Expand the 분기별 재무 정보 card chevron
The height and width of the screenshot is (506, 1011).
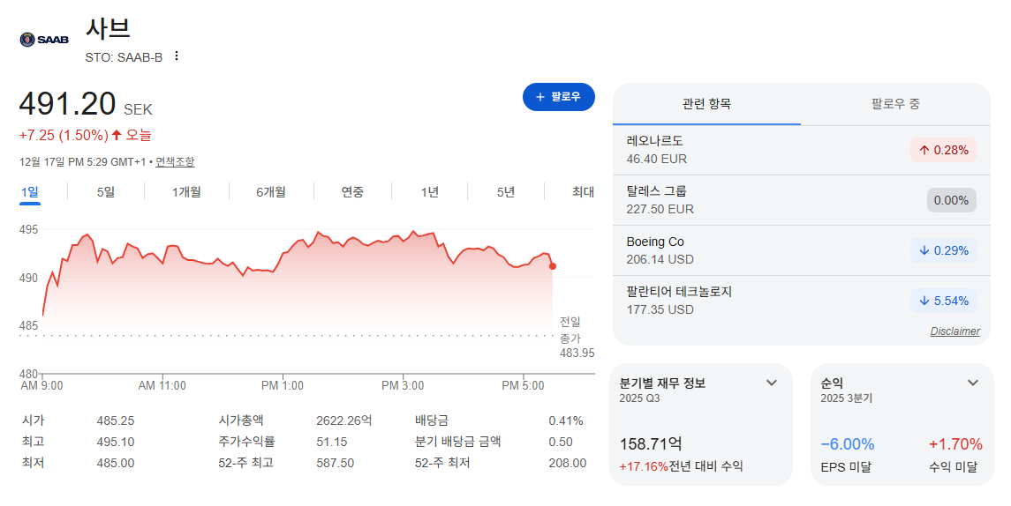click(x=771, y=383)
